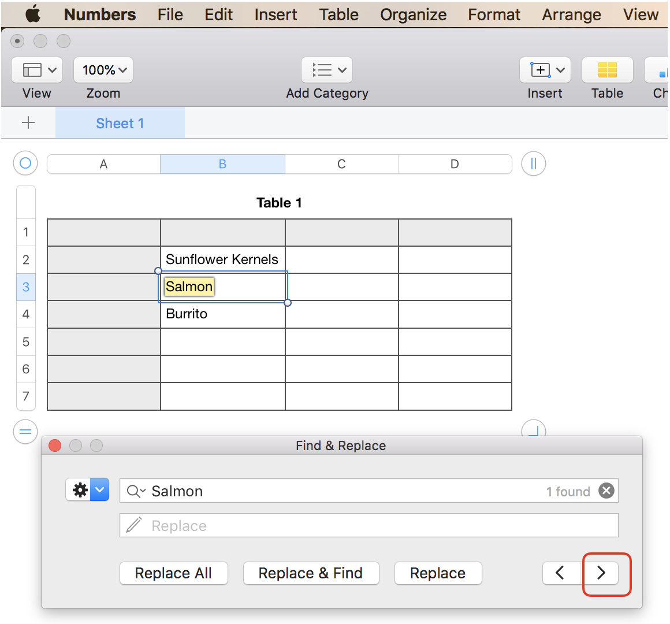
Task: Select row 5 header
Action: tap(26, 341)
